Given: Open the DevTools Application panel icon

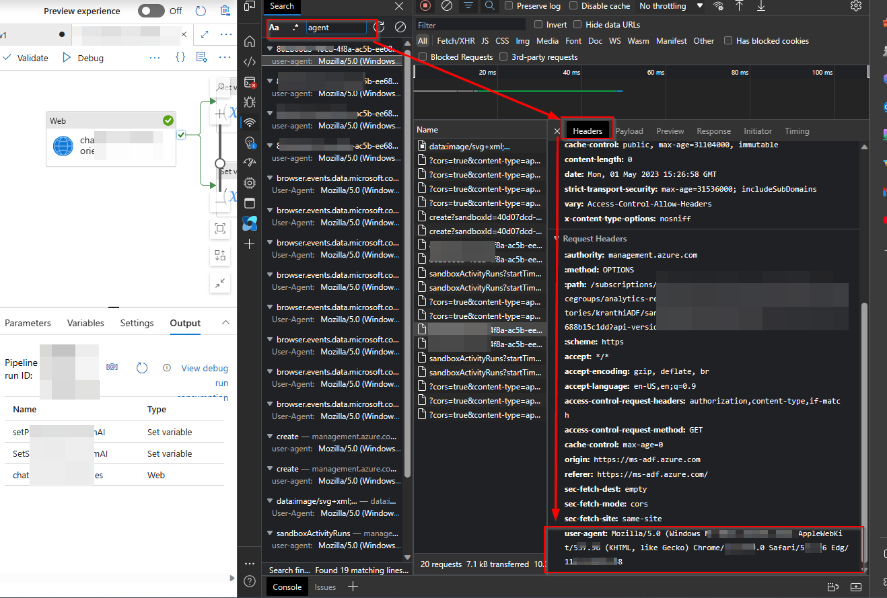Looking at the screenshot, I should tap(250, 203).
